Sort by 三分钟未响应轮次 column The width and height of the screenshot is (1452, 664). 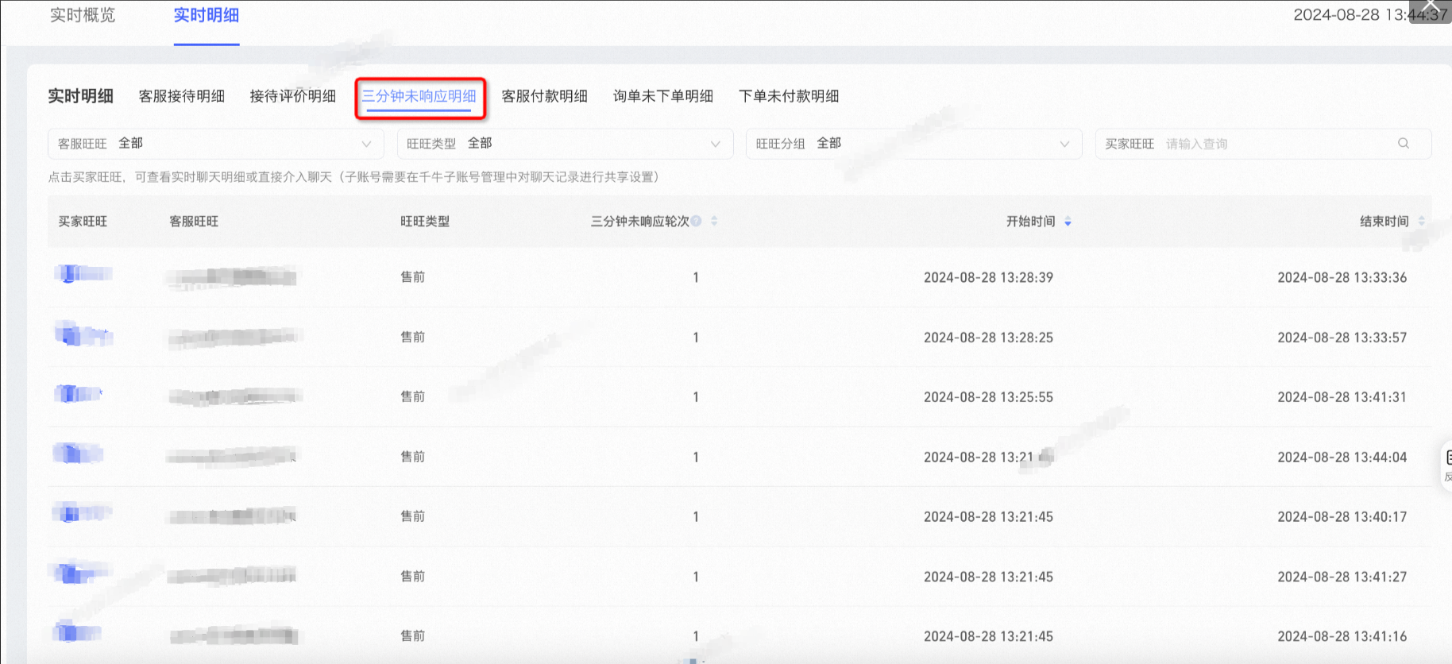714,221
